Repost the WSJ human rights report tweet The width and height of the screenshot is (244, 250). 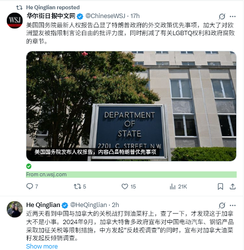coord(80,187)
